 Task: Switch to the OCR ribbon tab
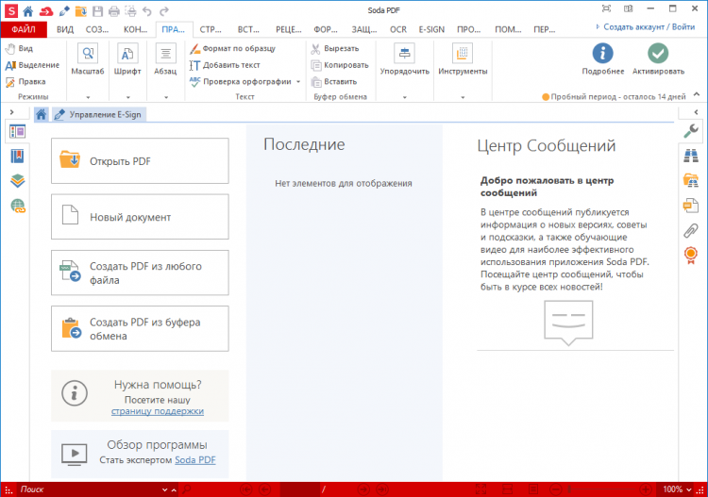[x=398, y=29]
